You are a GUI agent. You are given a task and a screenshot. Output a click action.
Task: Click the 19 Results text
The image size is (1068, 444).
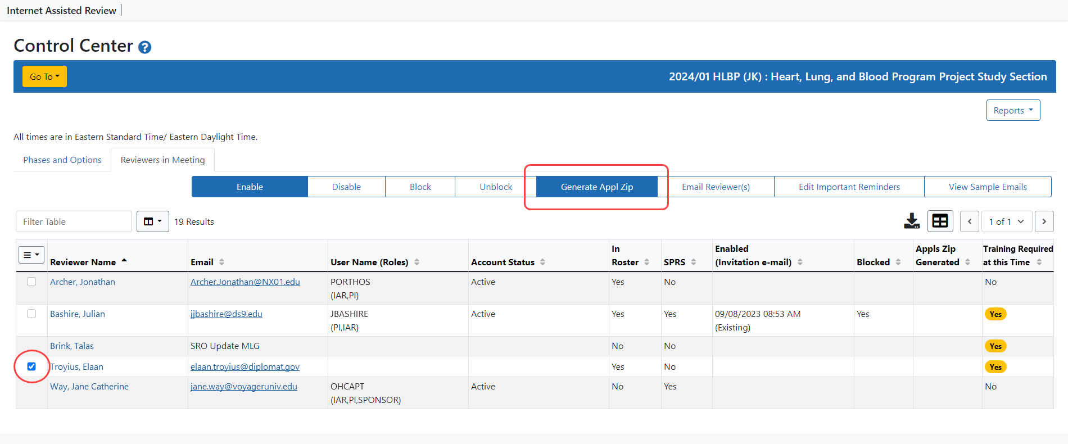(x=194, y=221)
